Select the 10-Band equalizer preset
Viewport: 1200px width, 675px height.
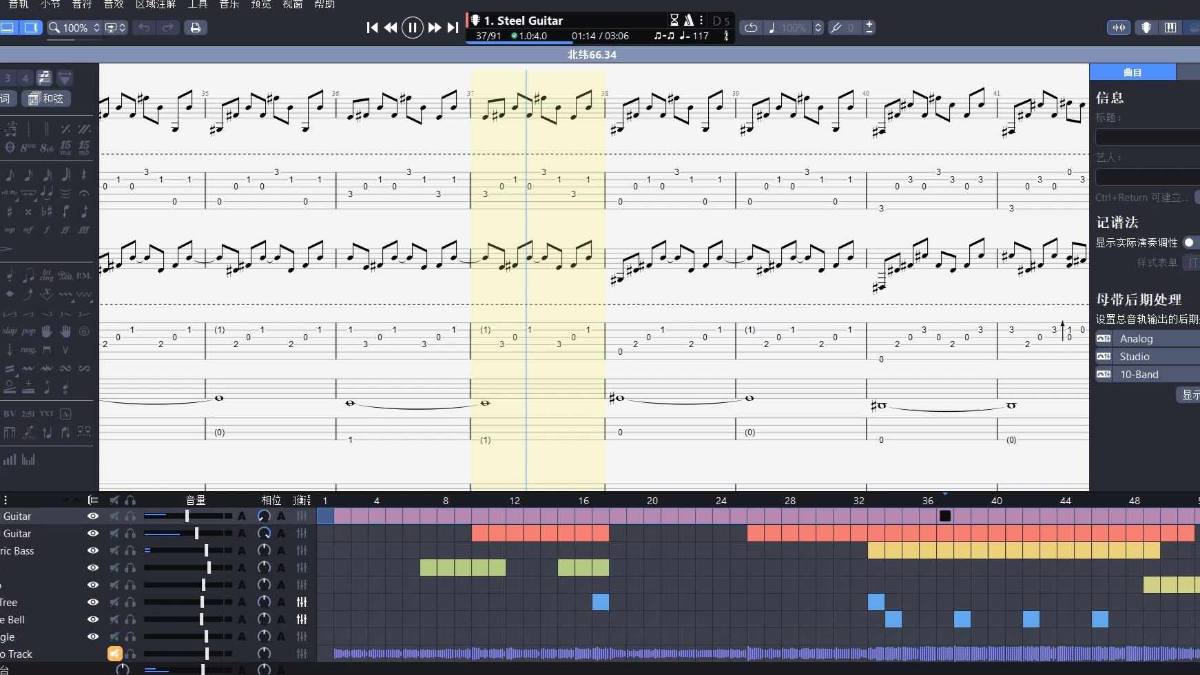pos(1148,374)
